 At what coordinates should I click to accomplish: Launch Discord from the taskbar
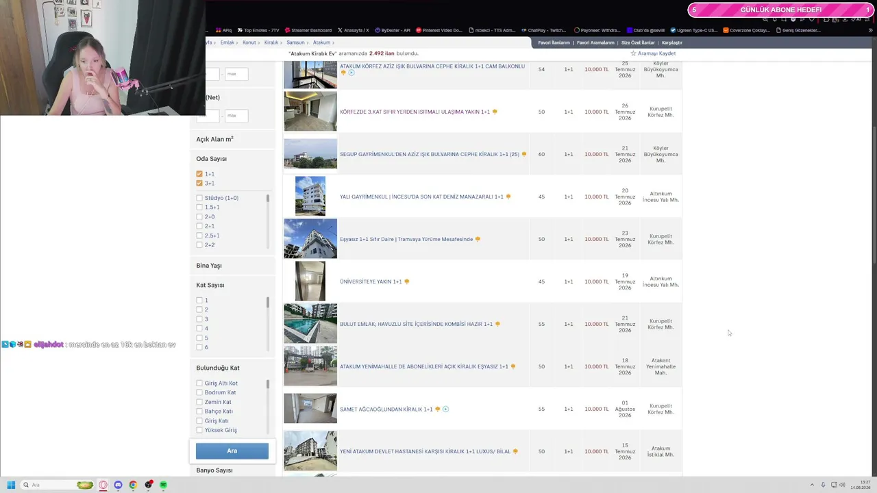click(x=118, y=485)
